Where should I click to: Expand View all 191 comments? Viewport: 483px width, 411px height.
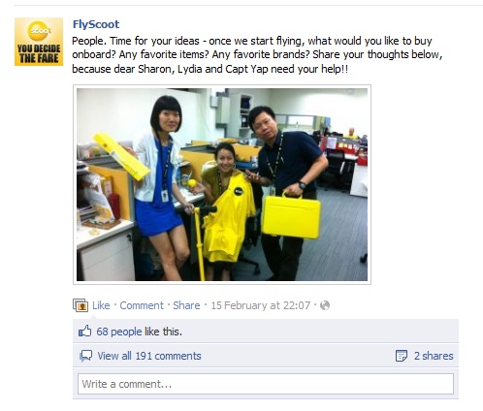[149, 356]
